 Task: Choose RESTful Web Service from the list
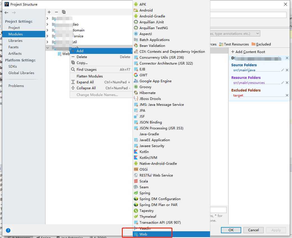[172, 175]
